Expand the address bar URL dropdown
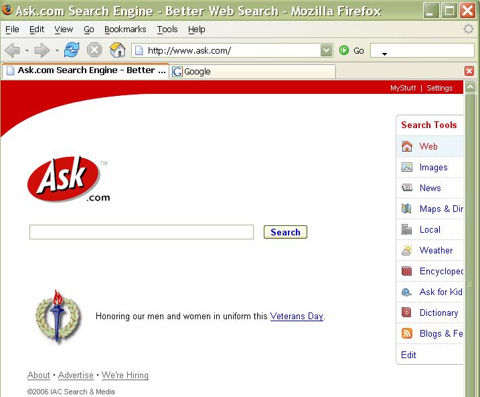 click(x=326, y=50)
